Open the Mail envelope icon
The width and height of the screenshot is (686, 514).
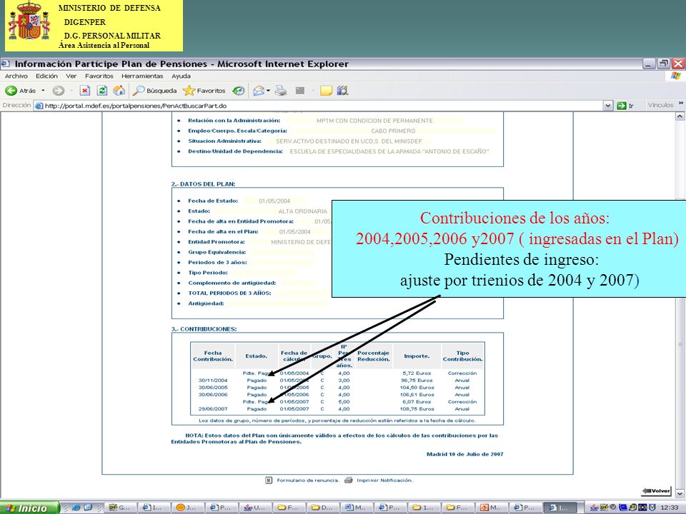[259, 91]
